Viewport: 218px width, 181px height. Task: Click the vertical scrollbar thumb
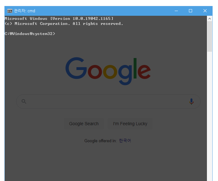tap(210, 37)
